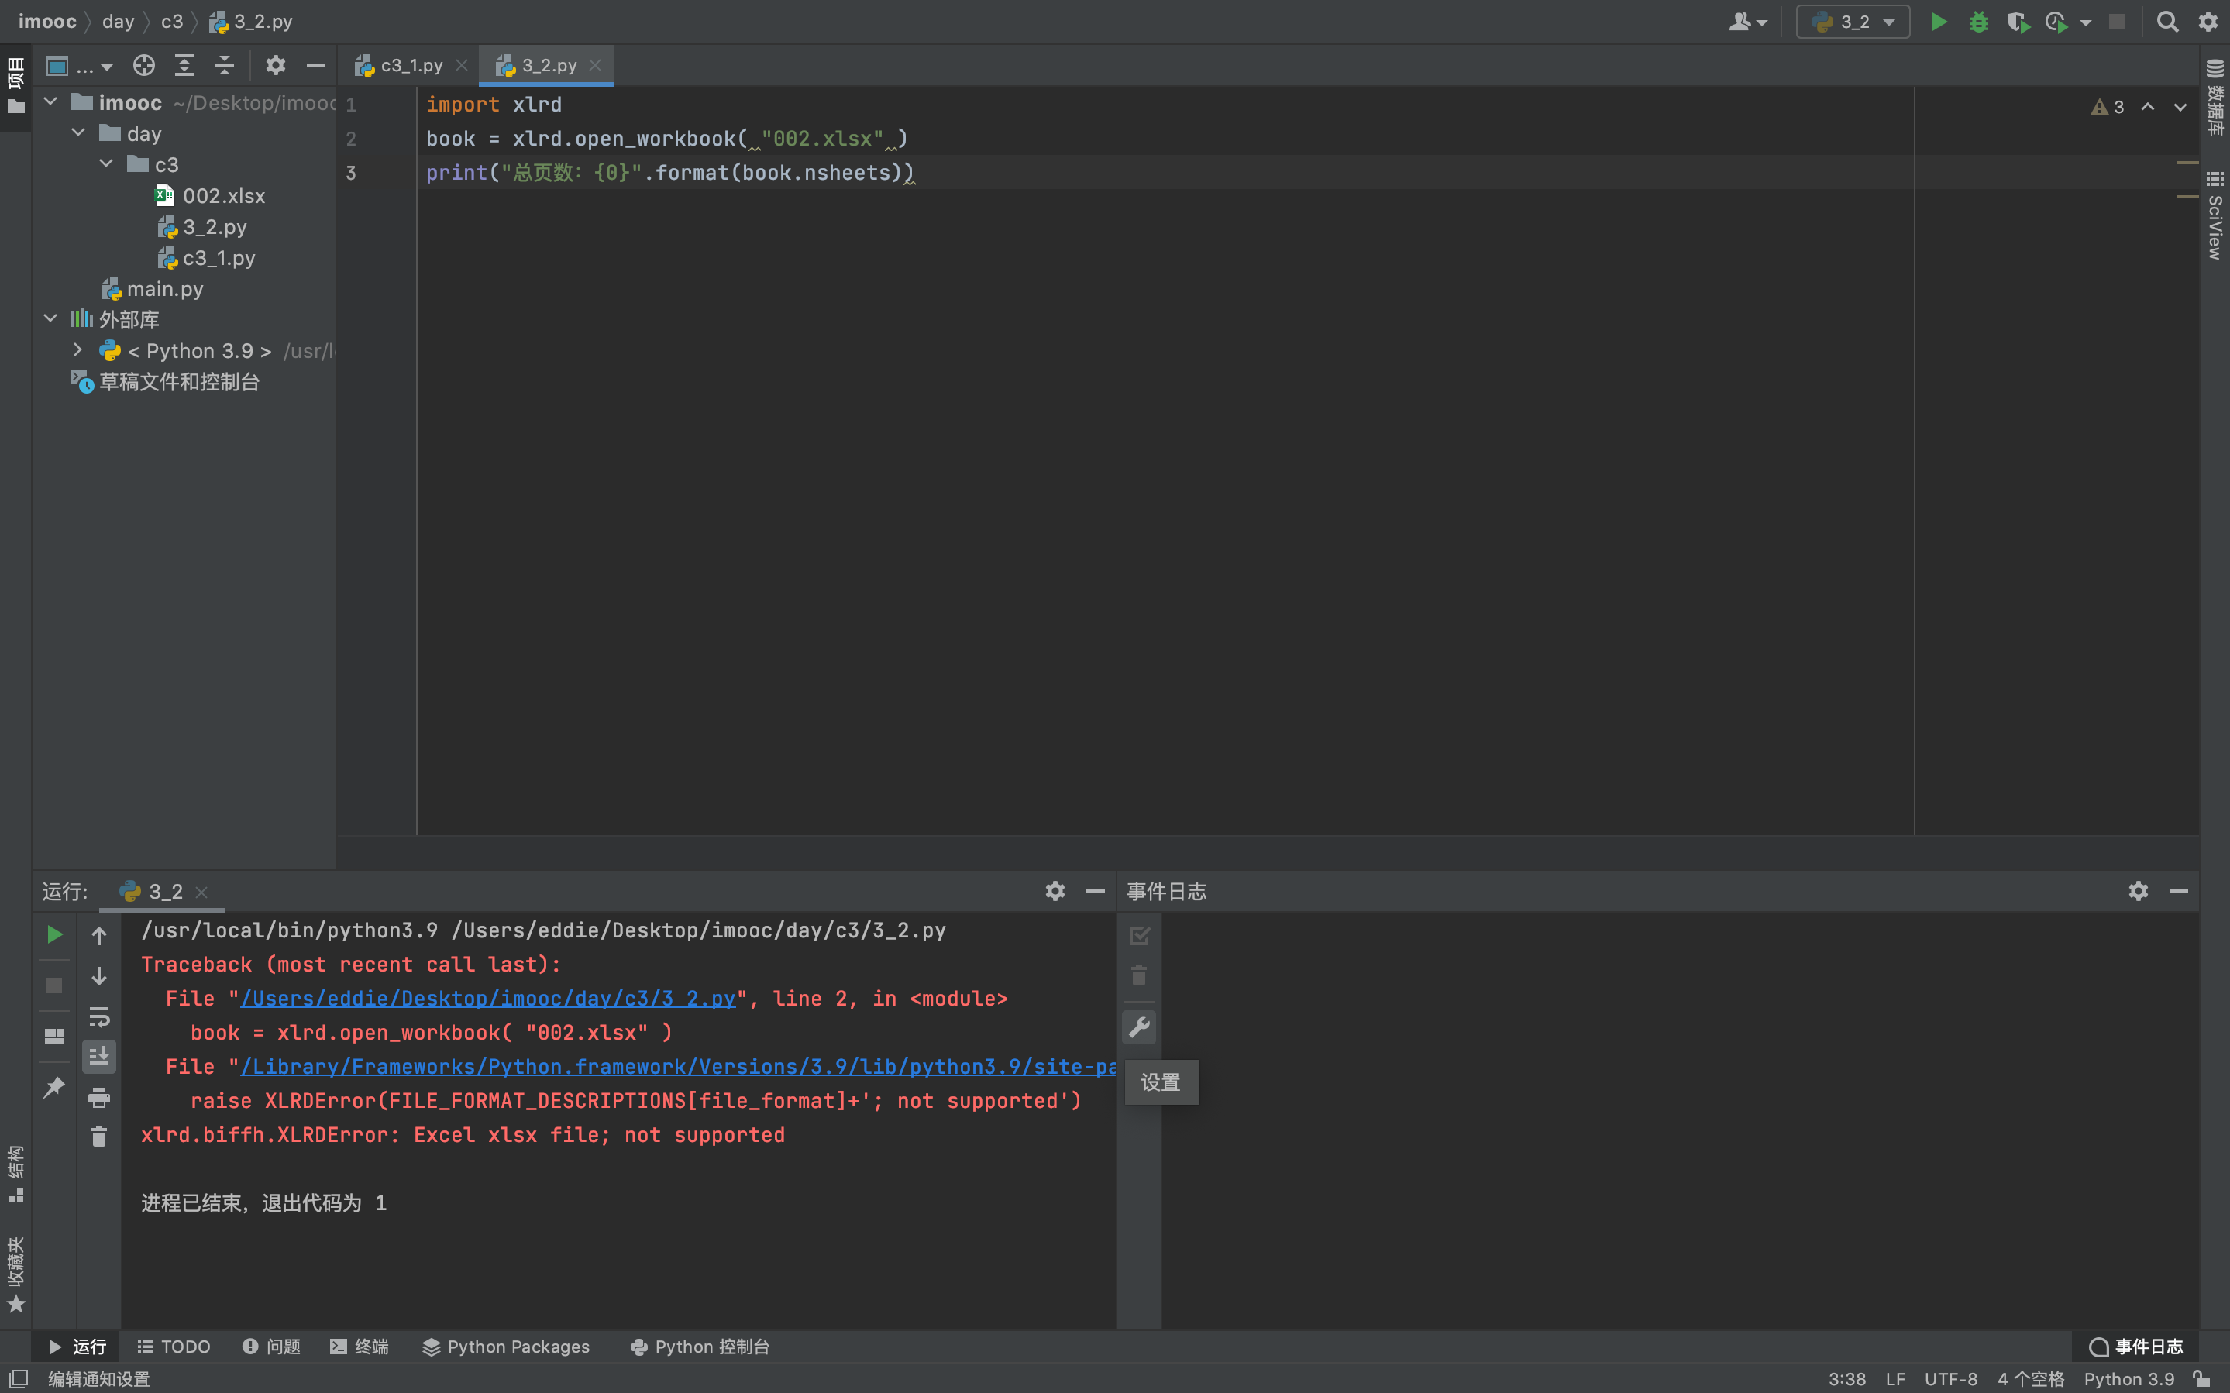Toggle pin tab in run panel
The height and width of the screenshot is (1393, 2230).
(x=54, y=1087)
